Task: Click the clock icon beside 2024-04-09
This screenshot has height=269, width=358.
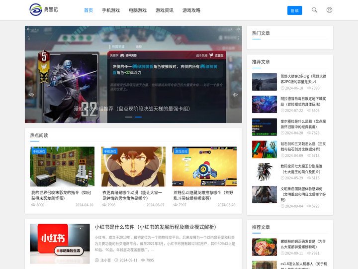Action: coord(282,155)
